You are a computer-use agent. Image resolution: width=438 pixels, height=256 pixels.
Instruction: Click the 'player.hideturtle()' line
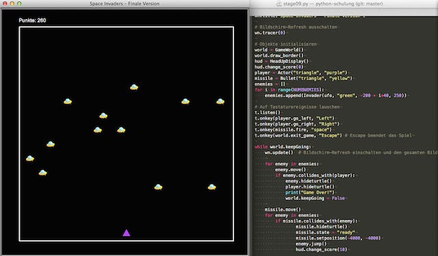[x=310, y=187]
